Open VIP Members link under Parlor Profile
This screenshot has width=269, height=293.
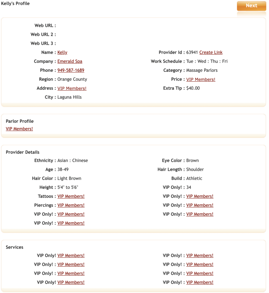(19, 129)
